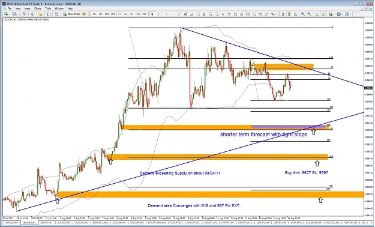
Task: Open the Navigator panel icon
Action: pyautogui.click(x=40, y=14)
